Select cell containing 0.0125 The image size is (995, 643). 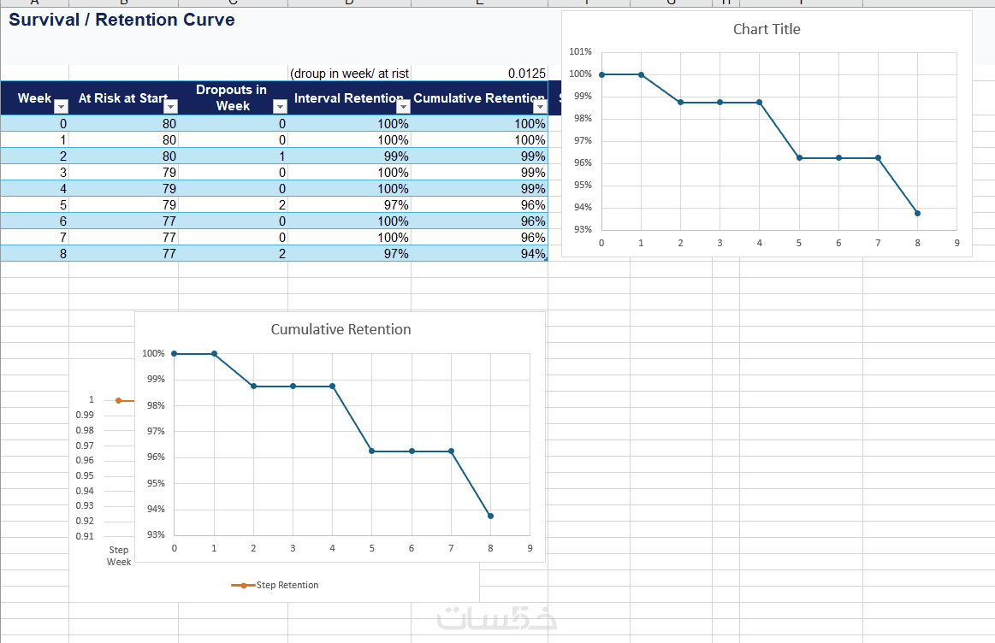(x=480, y=73)
